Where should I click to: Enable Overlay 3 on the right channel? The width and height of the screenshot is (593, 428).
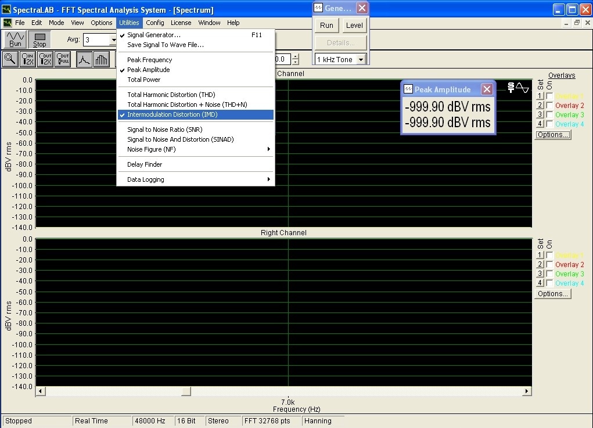pos(549,274)
